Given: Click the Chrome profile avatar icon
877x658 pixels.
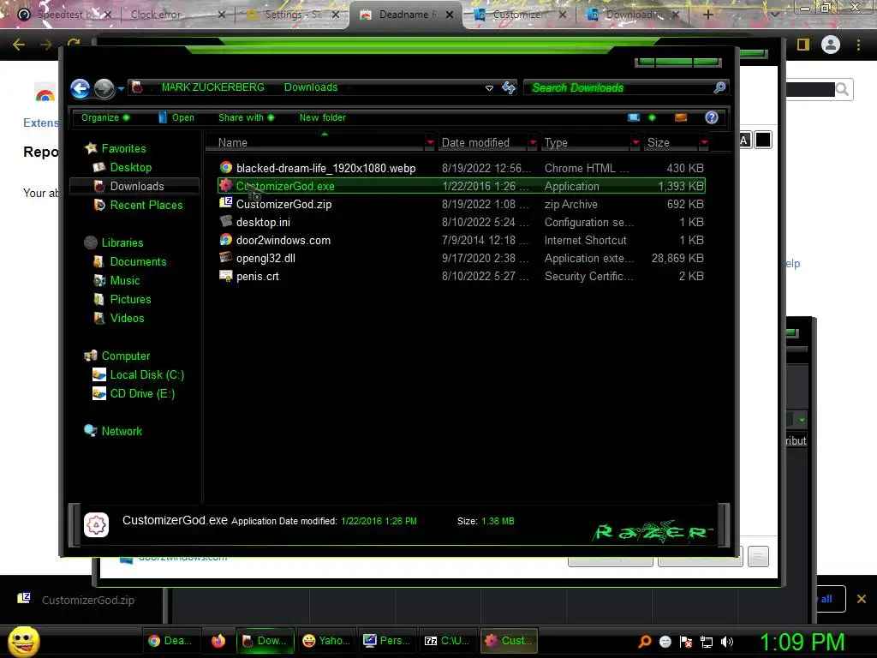Looking at the screenshot, I should [831, 45].
